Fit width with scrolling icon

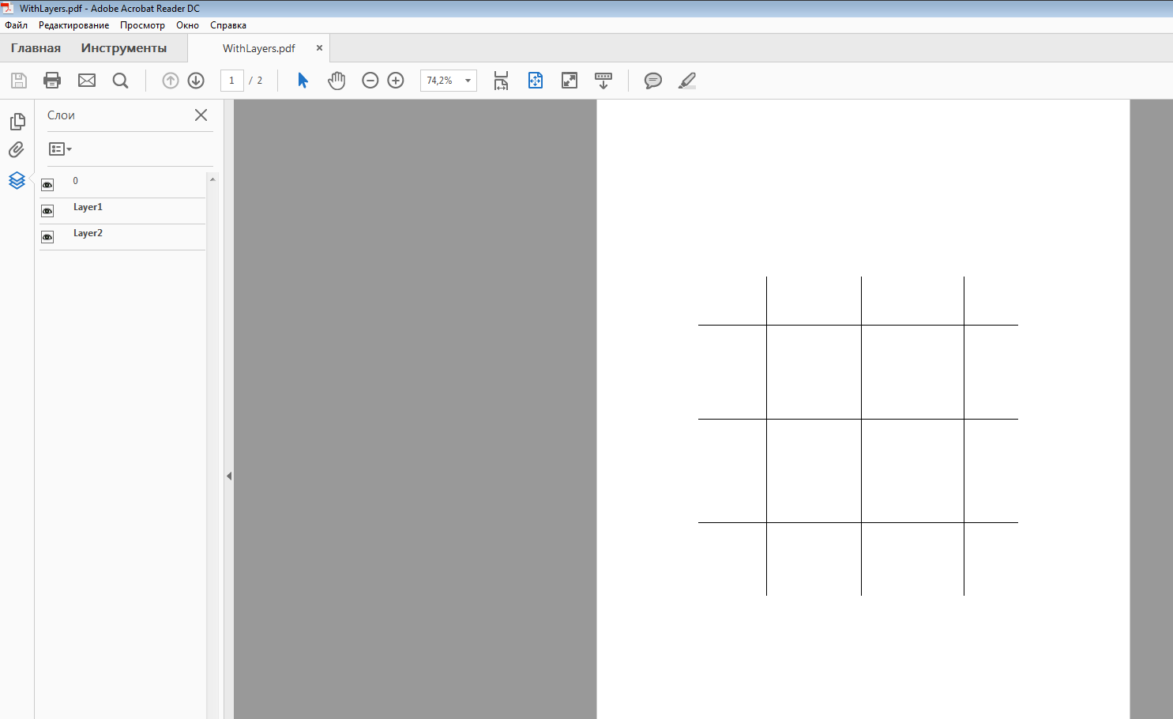pyautogui.click(x=501, y=81)
